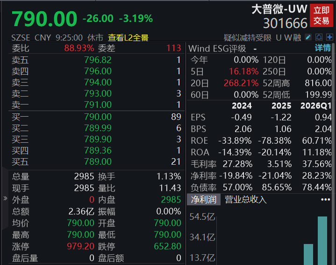Click 2026Q1 ROE value 60.71%
The image size is (336, 265).
[317, 141]
